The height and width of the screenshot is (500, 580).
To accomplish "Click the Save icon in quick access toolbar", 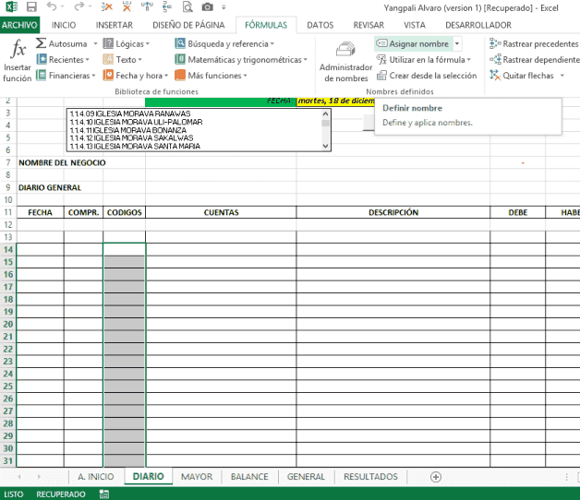I will pyautogui.click(x=31, y=7).
